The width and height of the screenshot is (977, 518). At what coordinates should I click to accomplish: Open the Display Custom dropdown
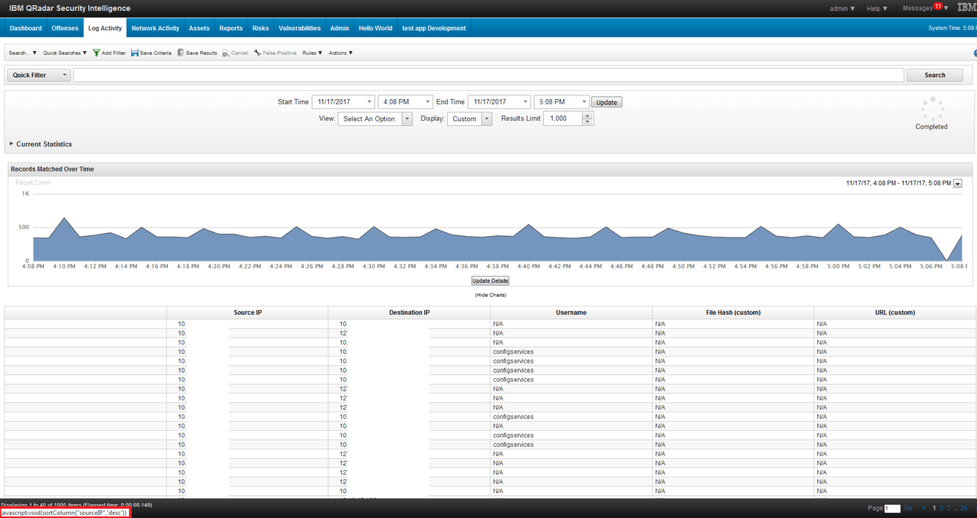pyautogui.click(x=486, y=118)
